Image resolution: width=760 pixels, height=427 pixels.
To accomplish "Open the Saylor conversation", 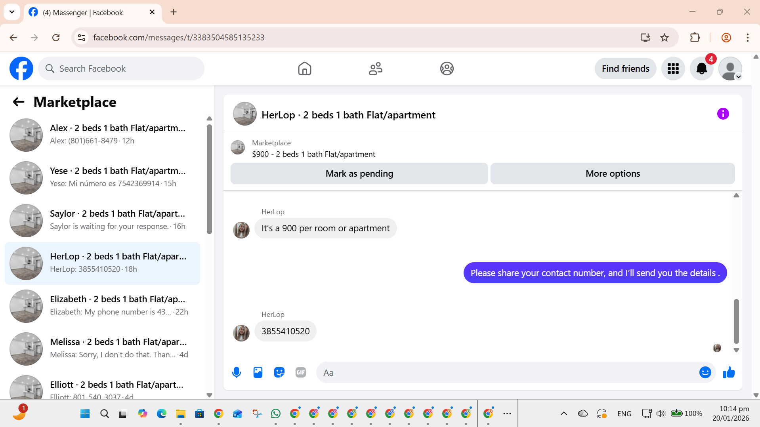I will click(102, 220).
